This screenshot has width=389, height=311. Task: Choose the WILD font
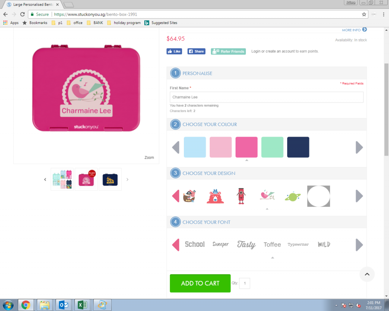pos(324,245)
